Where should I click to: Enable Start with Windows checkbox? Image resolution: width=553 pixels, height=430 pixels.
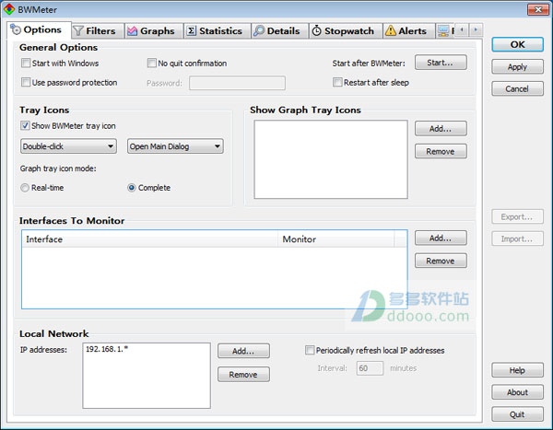pos(26,64)
